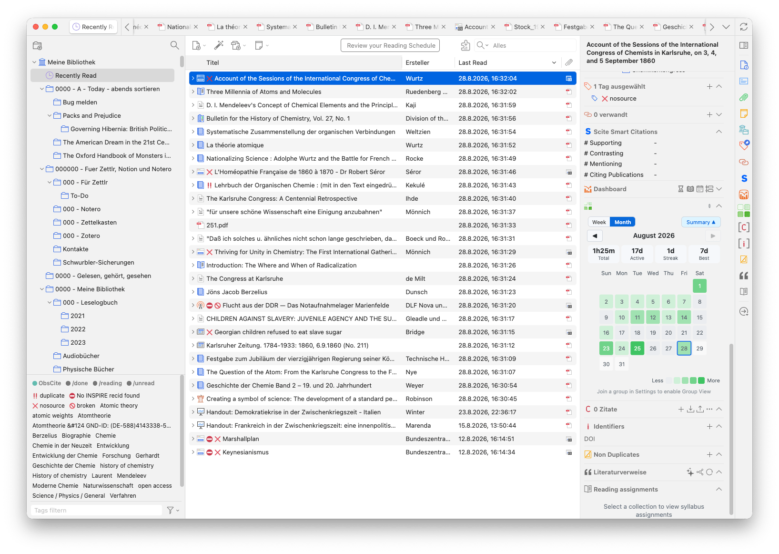Toggle the item pane layout icon
Image resolution: width=779 pixels, height=554 pixels.
(744, 45)
